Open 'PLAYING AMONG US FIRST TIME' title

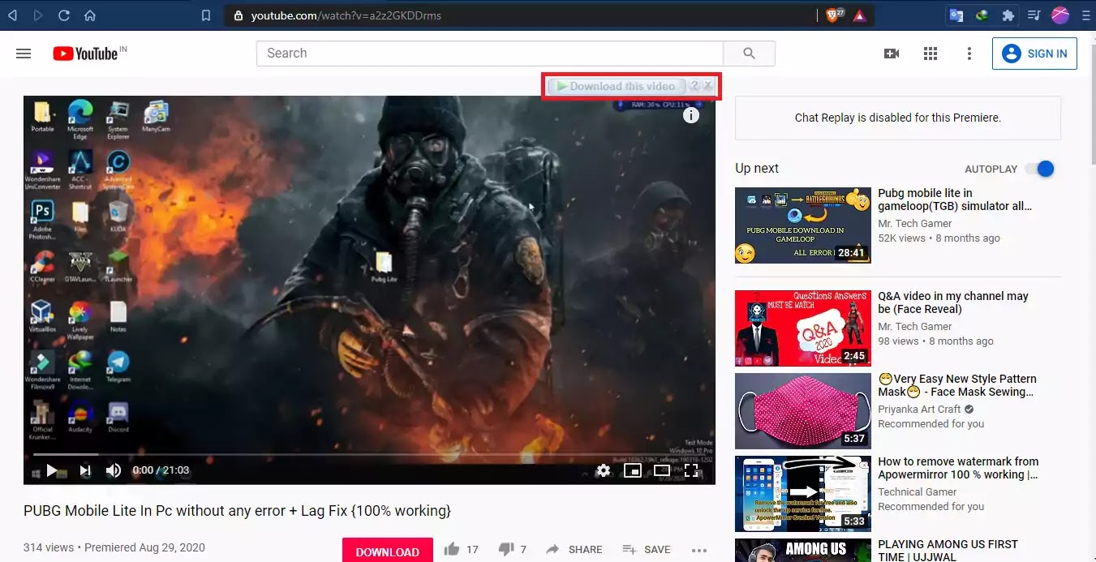pyautogui.click(x=948, y=551)
